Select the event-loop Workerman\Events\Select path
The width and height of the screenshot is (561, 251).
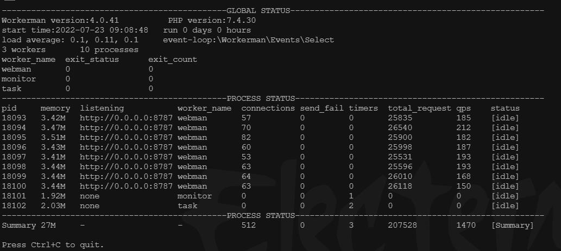tap(248, 40)
